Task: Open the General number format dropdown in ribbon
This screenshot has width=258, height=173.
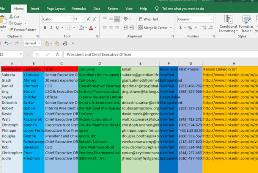Action: pyautogui.click(x=212, y=19)
